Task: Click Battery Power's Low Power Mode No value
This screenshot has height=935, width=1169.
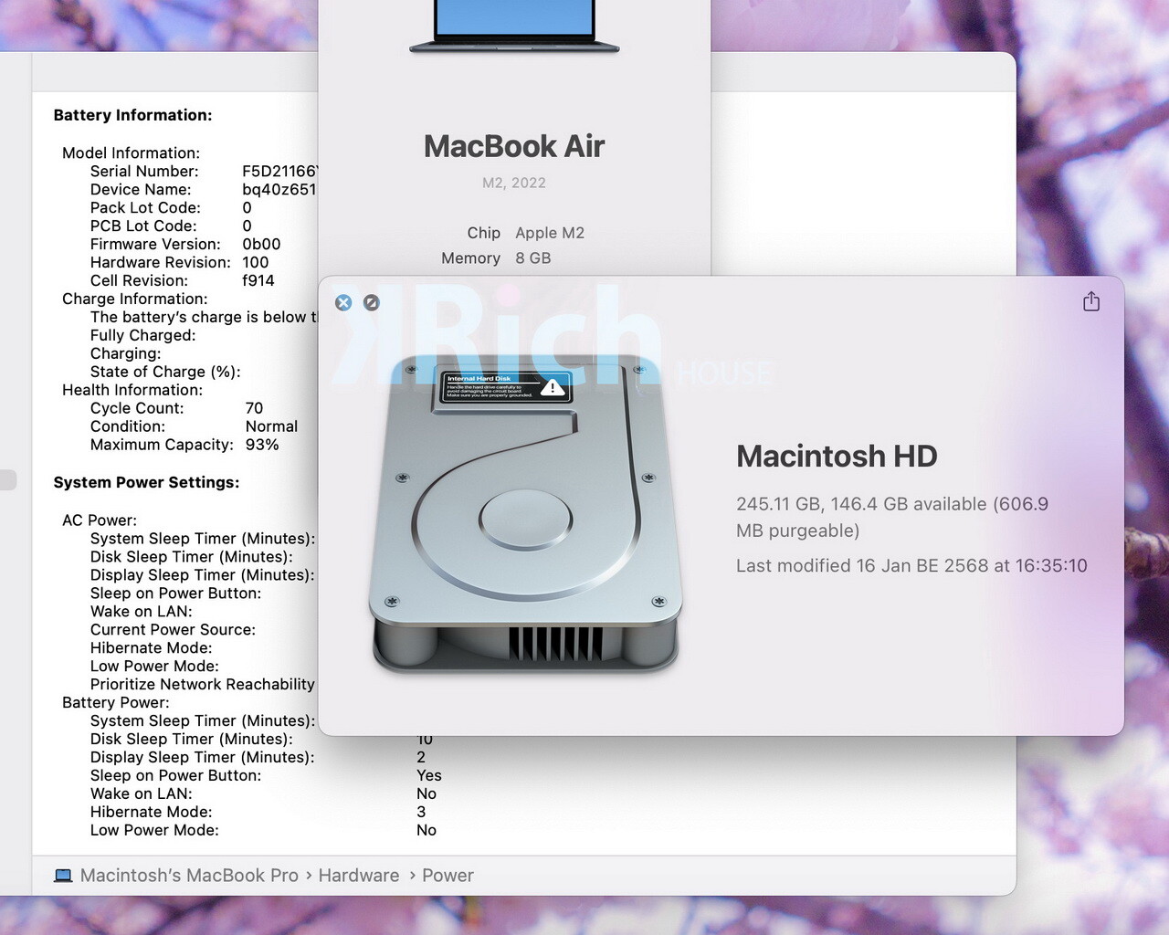Action: click(427, 830)
